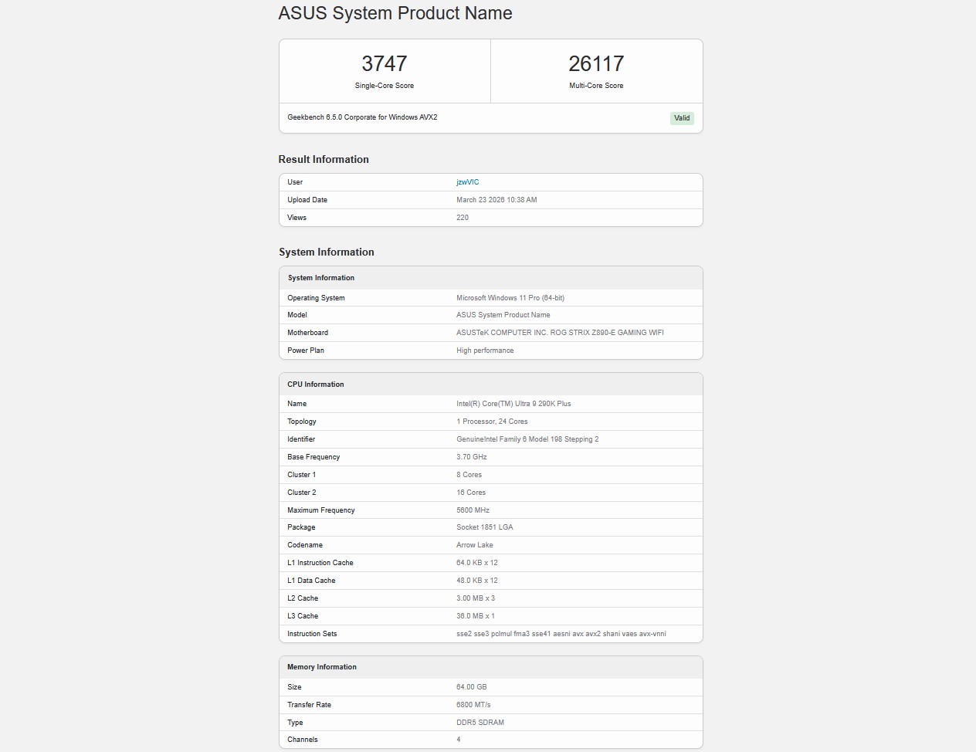Click the DDR5 SDRAM memory type value
976x752 pixels.
click(x=480, y=722)
